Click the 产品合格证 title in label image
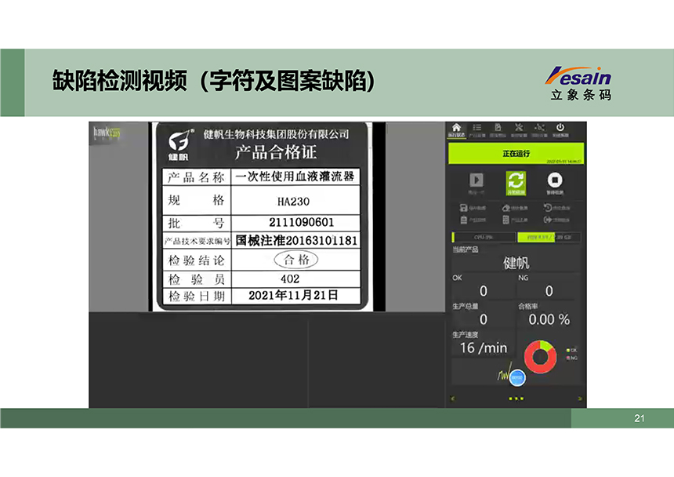Image resolution: width=674 pixels, height=477 pixels. pos(276,152)
